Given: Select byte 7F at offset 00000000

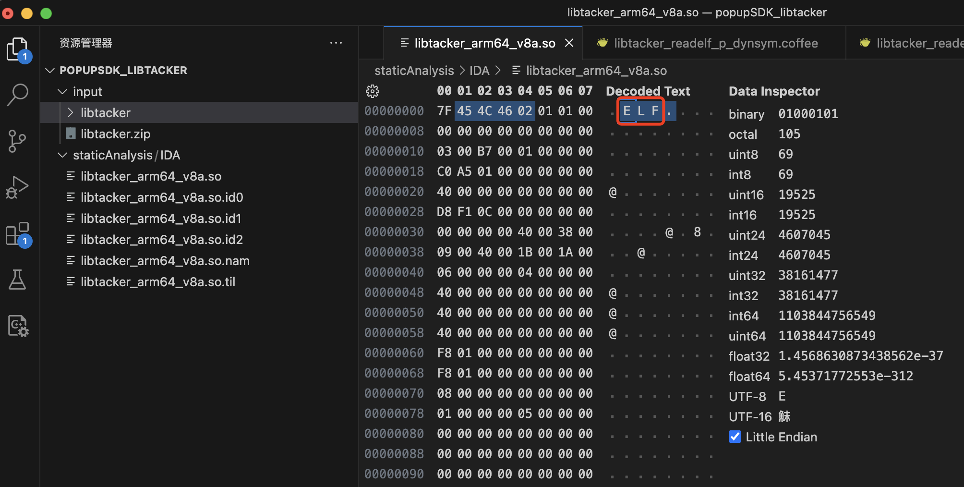Looking at the screenshot, I should pos(444,111).
